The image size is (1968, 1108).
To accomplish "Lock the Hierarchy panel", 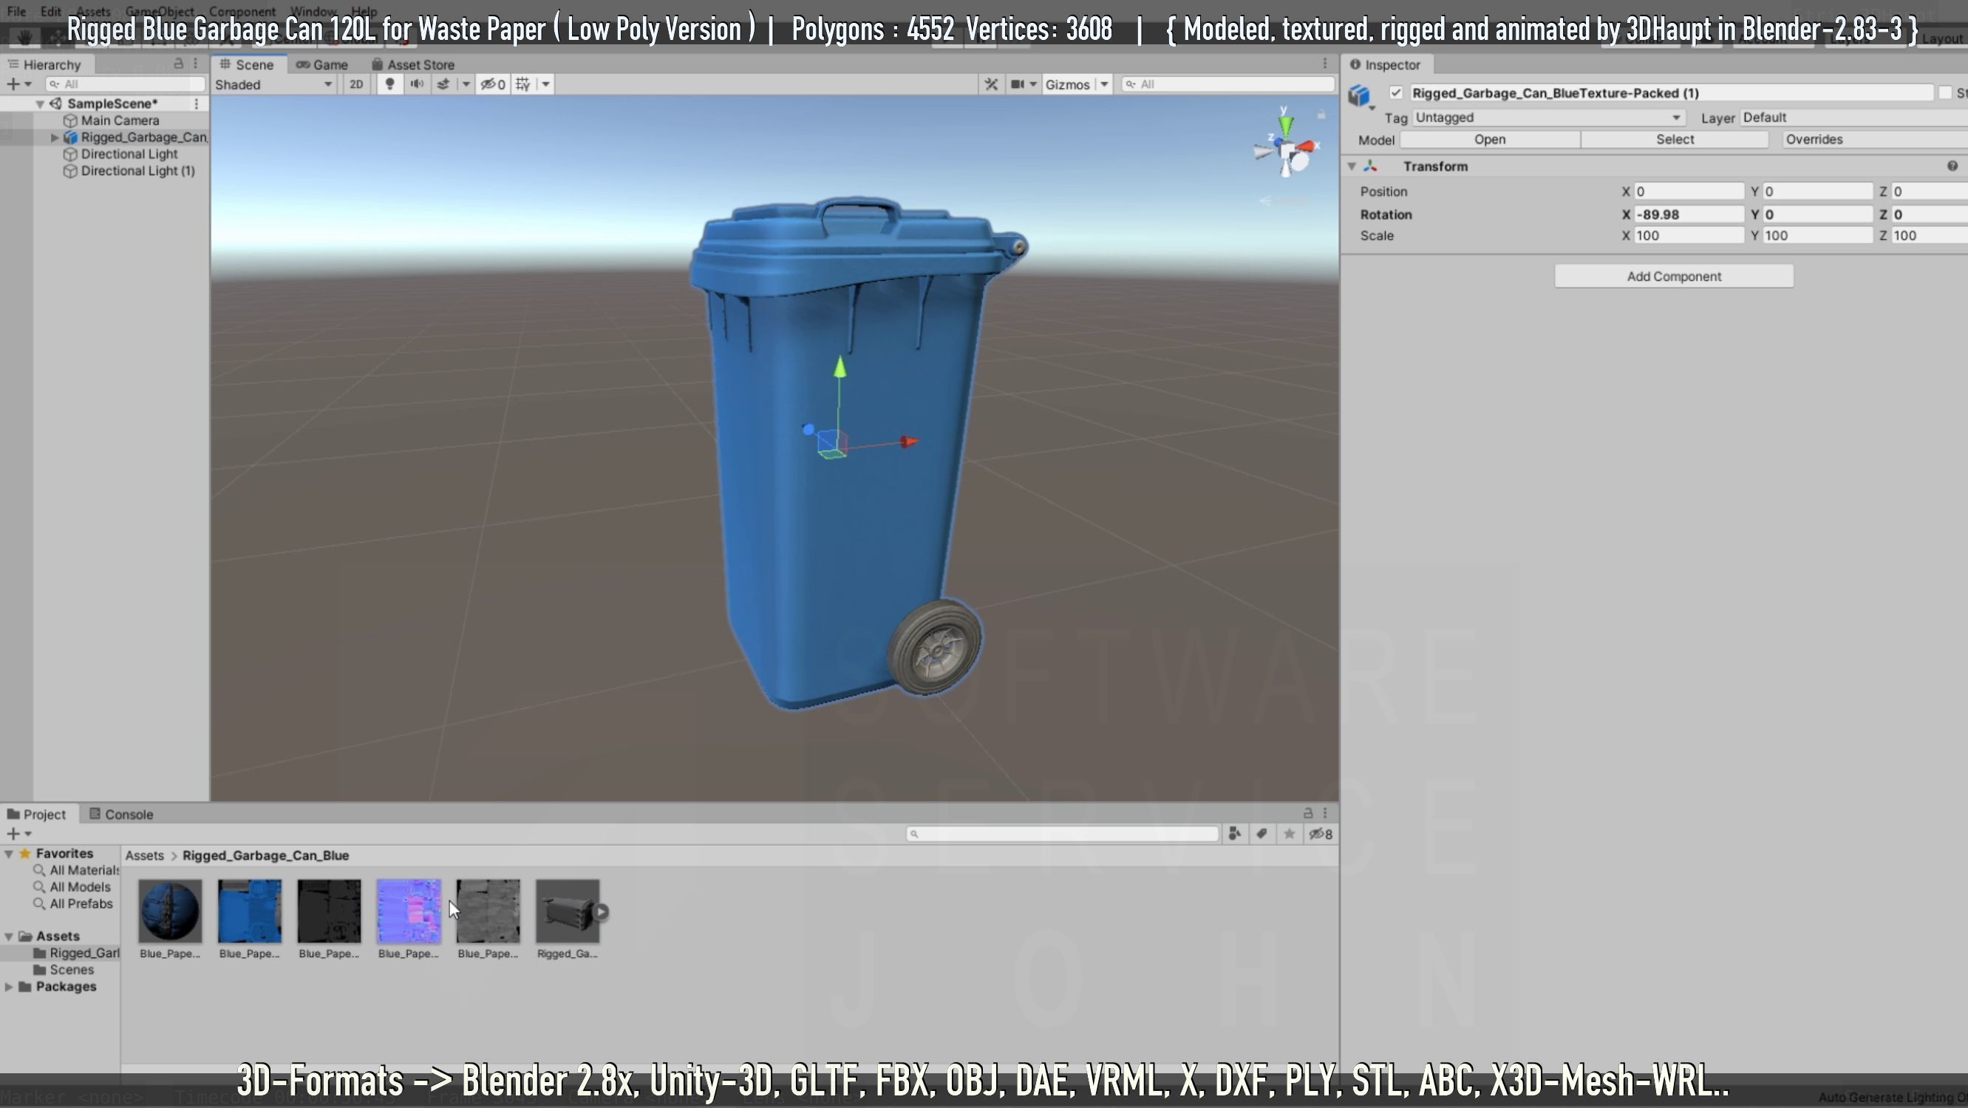I will (x=179, y=64).
